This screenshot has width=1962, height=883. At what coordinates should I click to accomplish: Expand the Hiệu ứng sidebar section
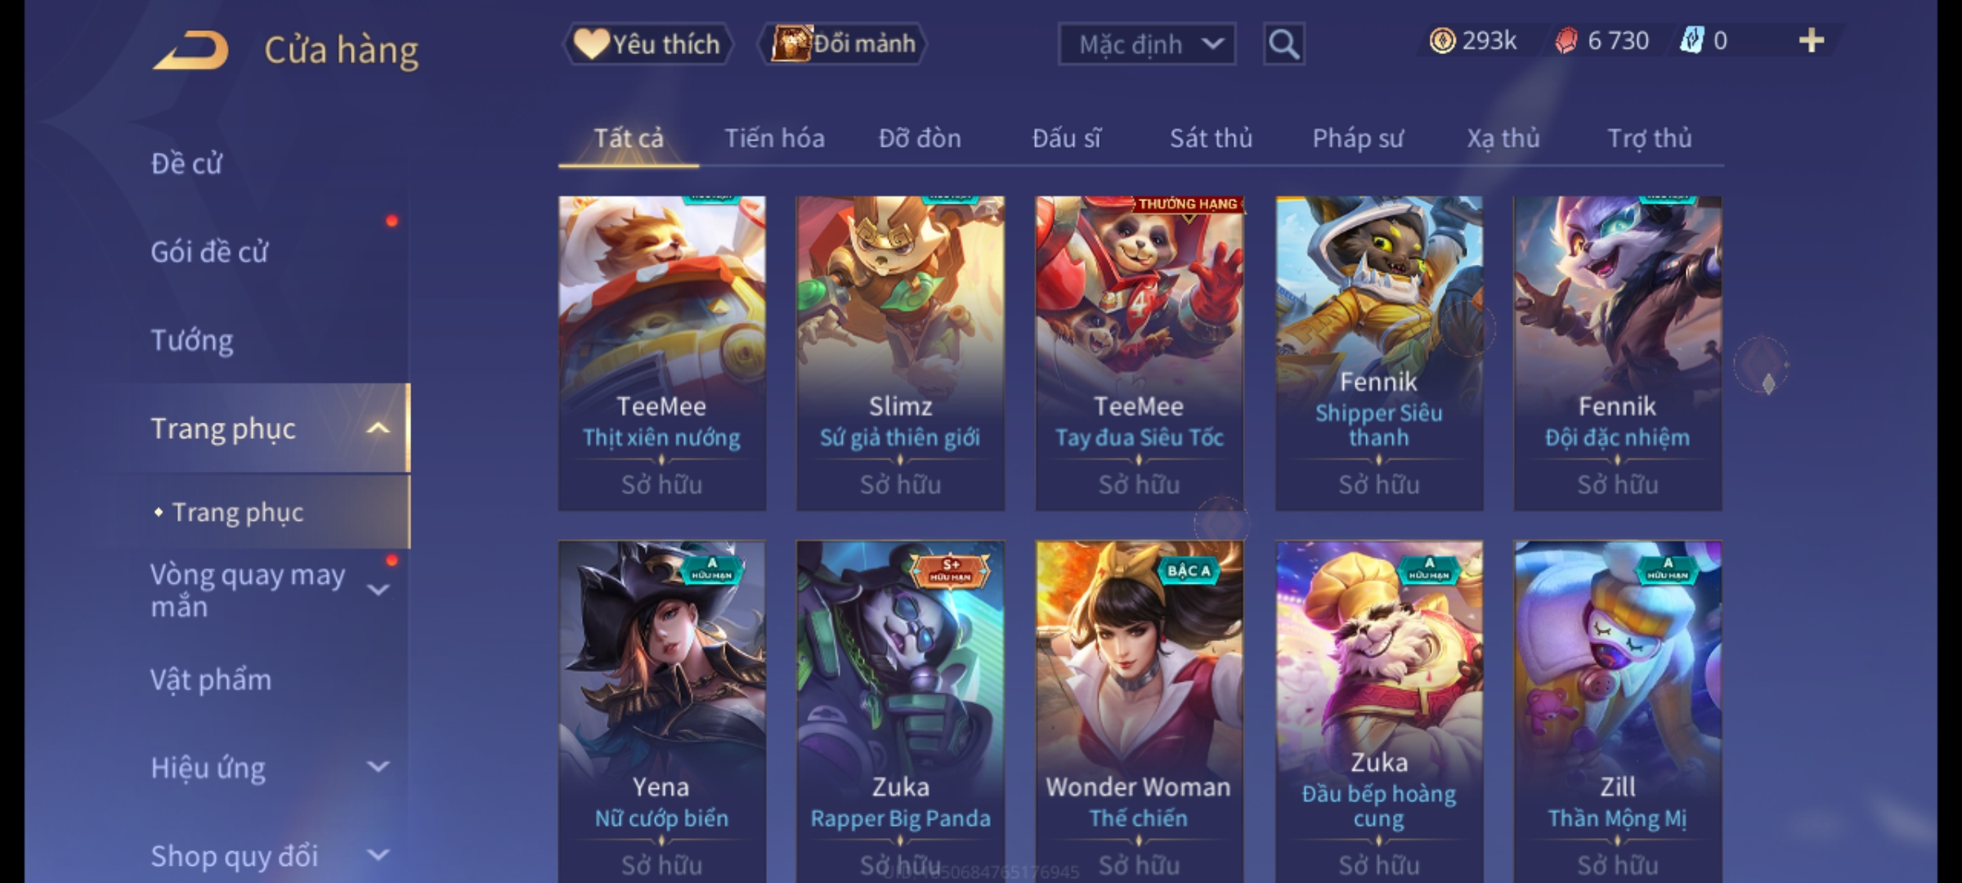(379, 767)
